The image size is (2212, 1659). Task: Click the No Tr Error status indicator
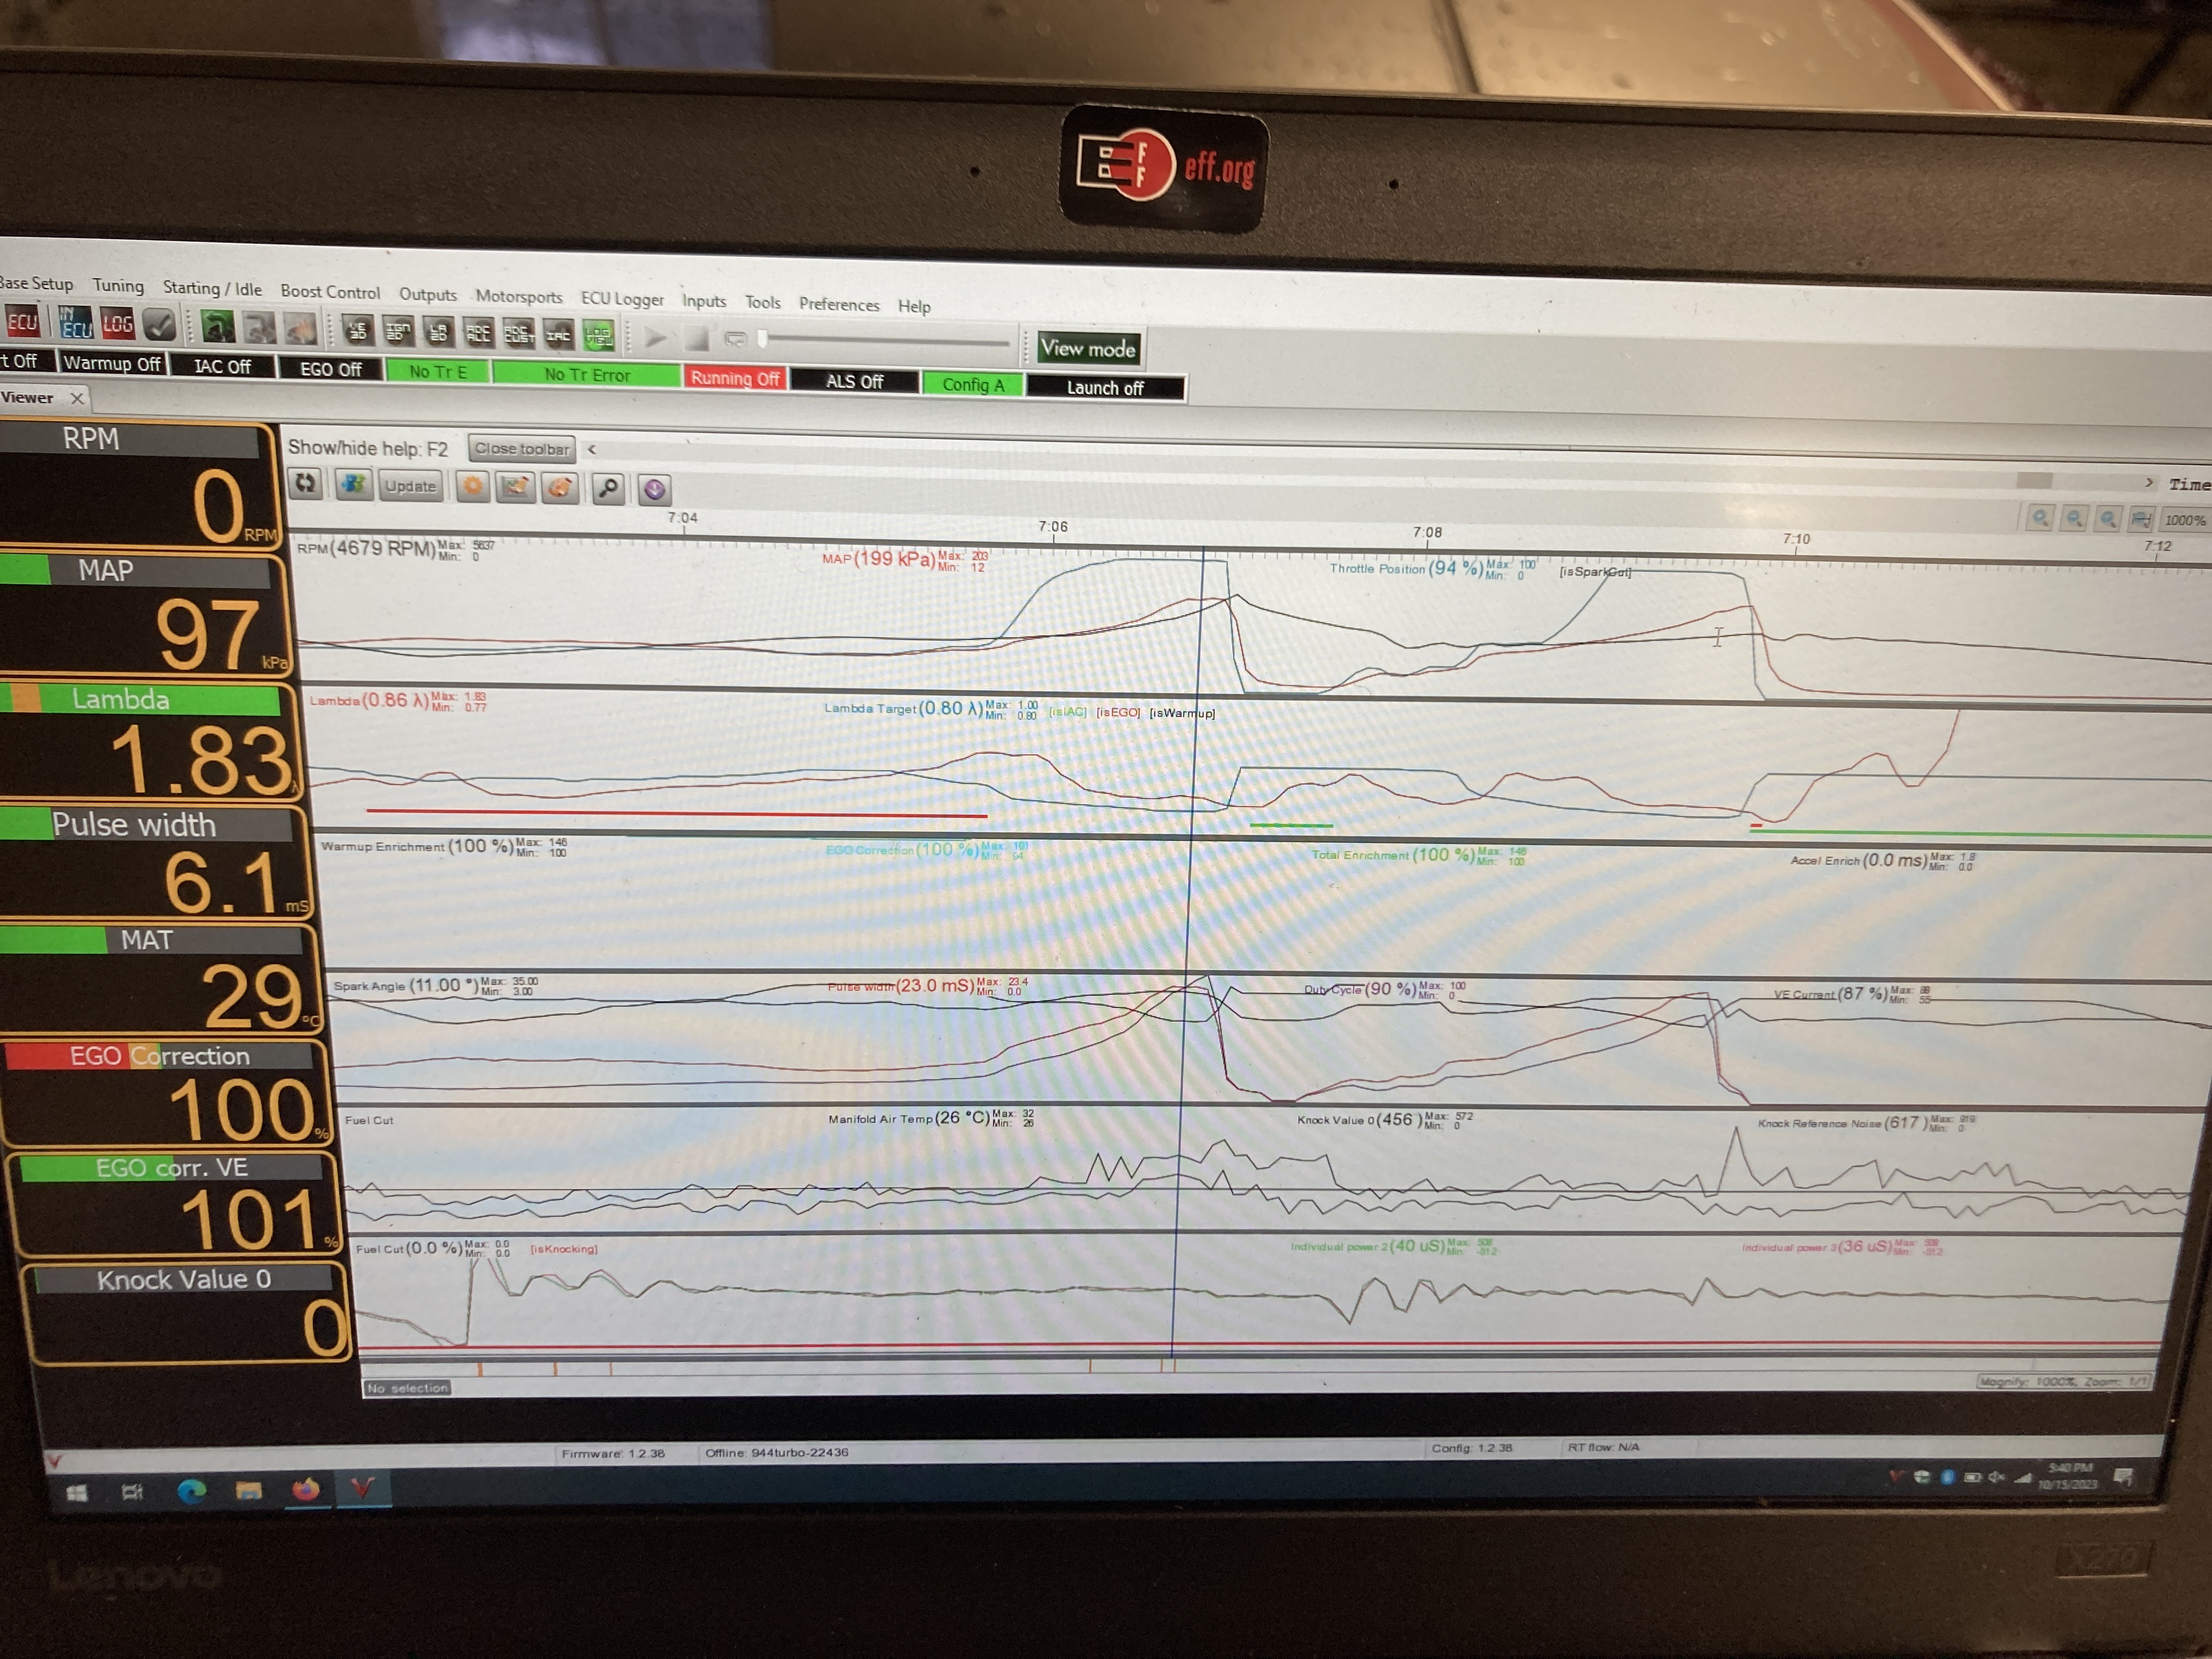pos(587,376)
